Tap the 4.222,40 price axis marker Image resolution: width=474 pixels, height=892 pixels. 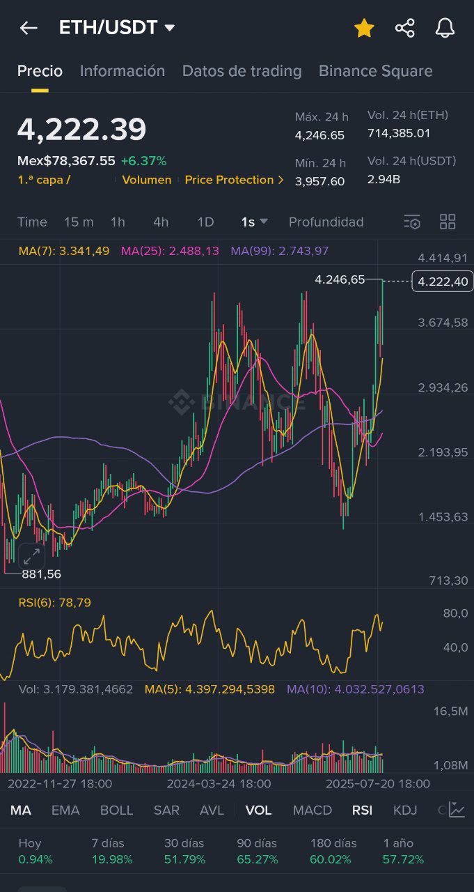(x=443, y=281)
